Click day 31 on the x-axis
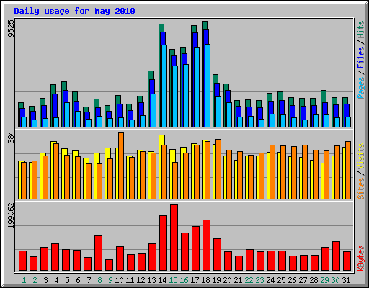Screen dimensions: 369x288 coord(346,280)
